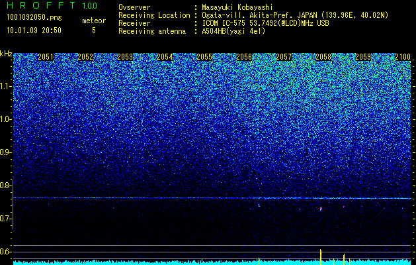Image resolution: width=416 pixels, height=265 pixels.
Task: Select the observer name Masayuki Kobayashi
Action: click(x=237, y=7)
